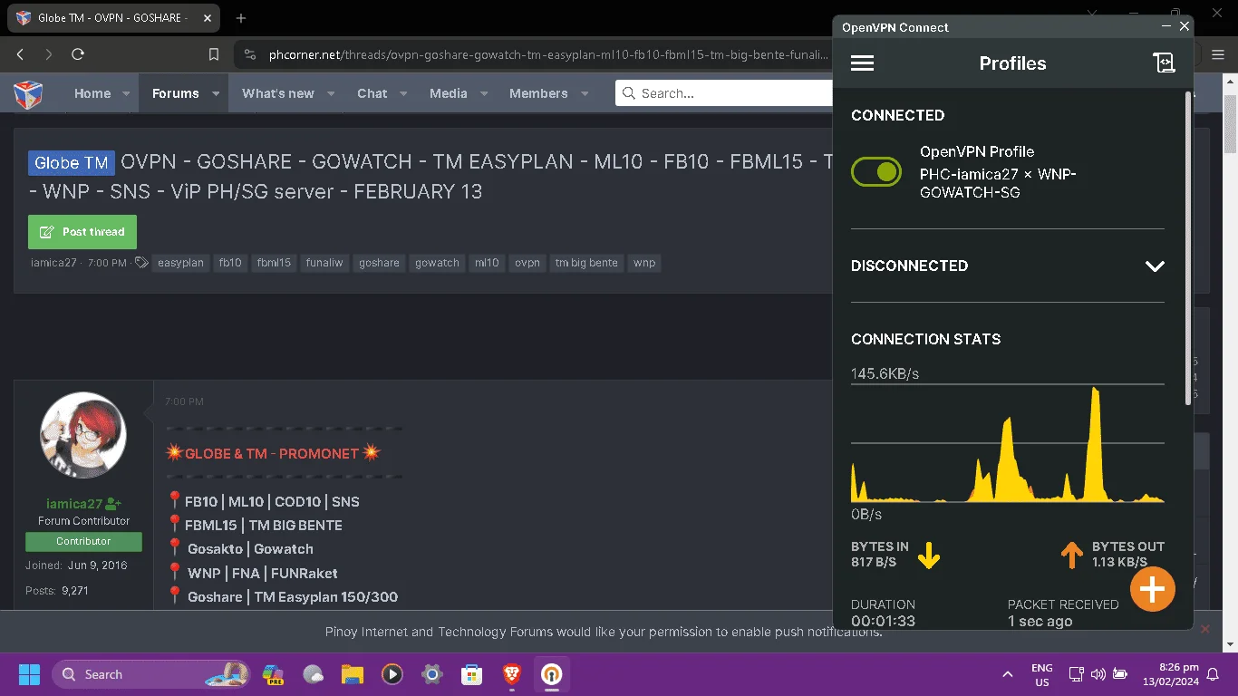Expand the Media dropdown arrow
This screenshot has width=1238, height=696.
tap(484, 93)
